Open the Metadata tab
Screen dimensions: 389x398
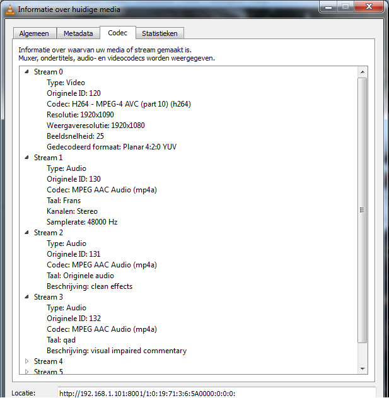pos(78,33)
